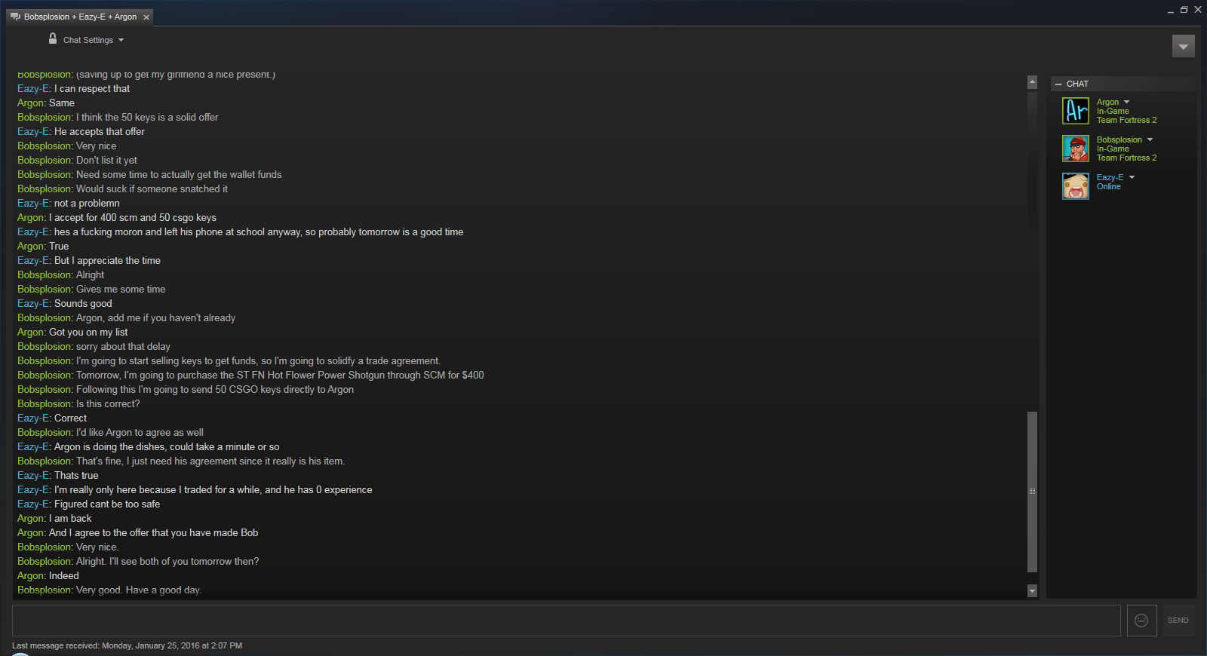This screenshot has height=656, width=1207.
Task: Click Argon's avatar in the chat list
Action: [1076, 111]
